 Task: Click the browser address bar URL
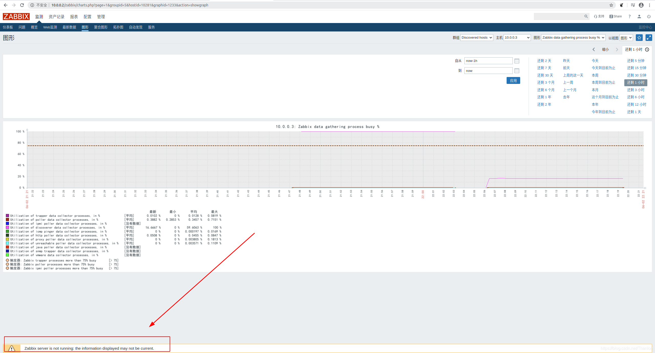click(x=130, y=5)
